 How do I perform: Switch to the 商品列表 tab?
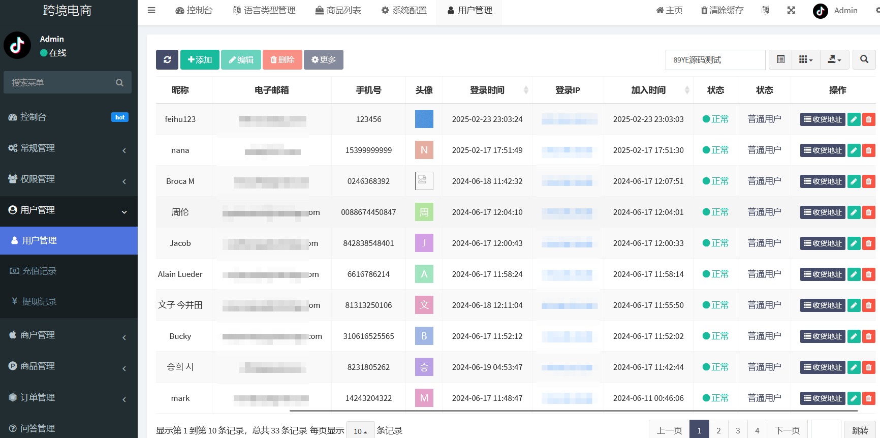pyautogui.click(x=338, y=10)
